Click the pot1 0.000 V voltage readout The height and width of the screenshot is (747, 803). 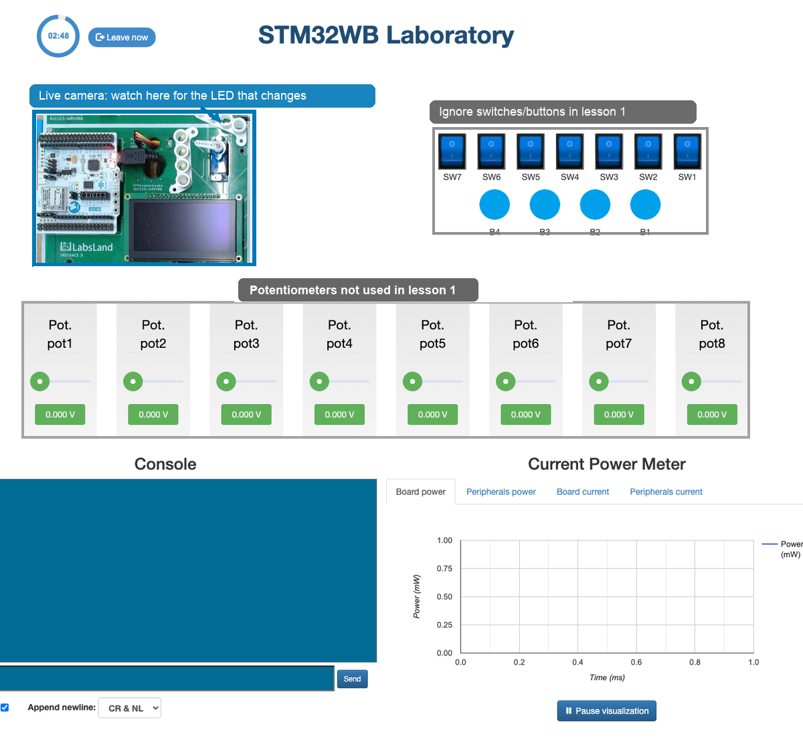(x=60, y=415)
